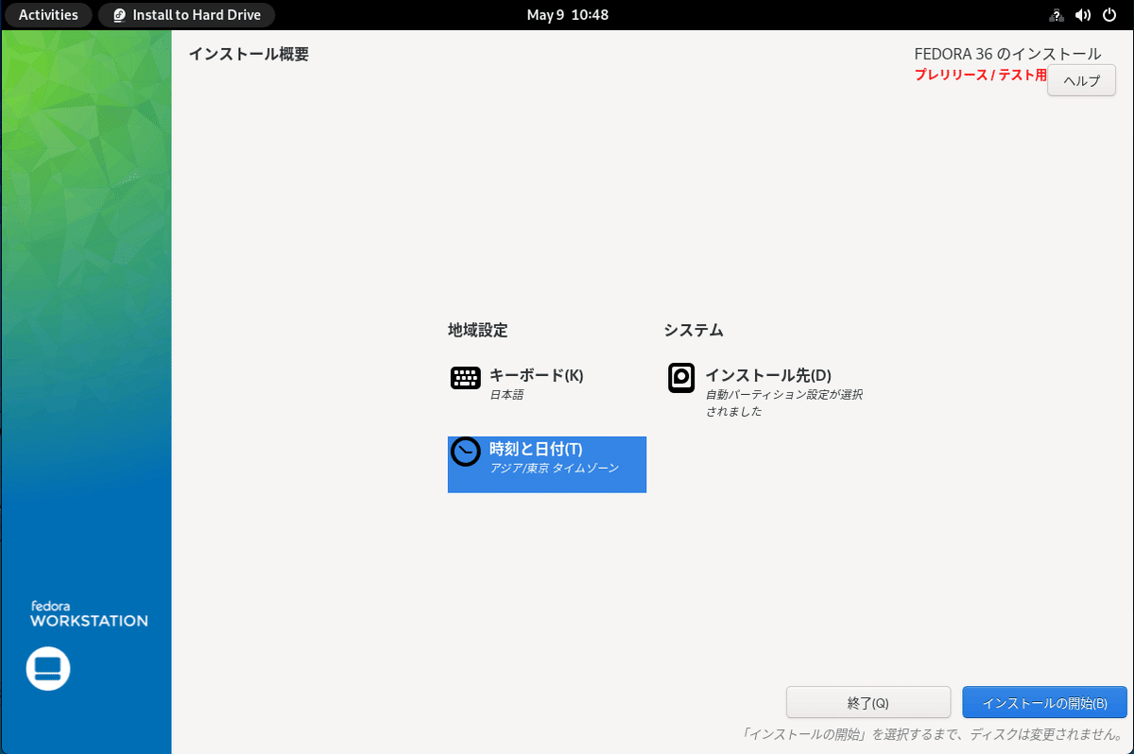Click the 地域設定 section heading

(x=478, y=331)
